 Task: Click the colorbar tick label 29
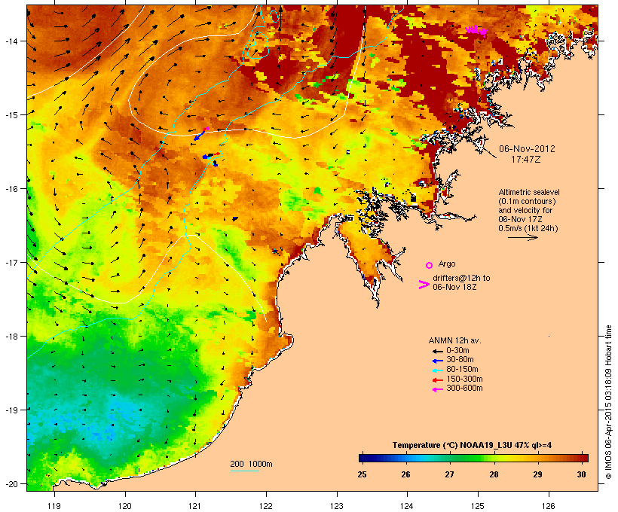537,474
